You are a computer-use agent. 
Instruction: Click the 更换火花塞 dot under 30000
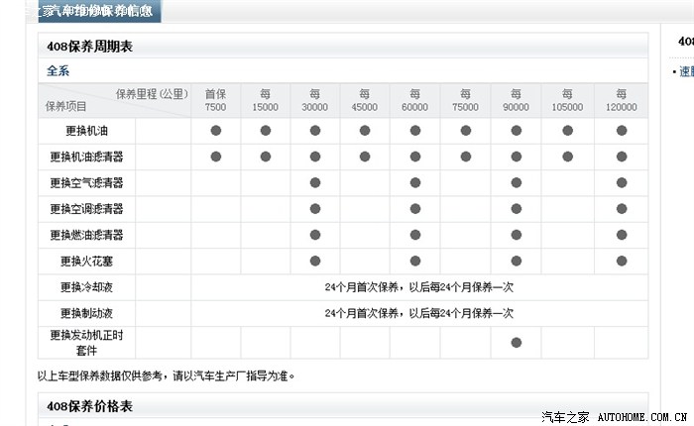pos(315,261)
